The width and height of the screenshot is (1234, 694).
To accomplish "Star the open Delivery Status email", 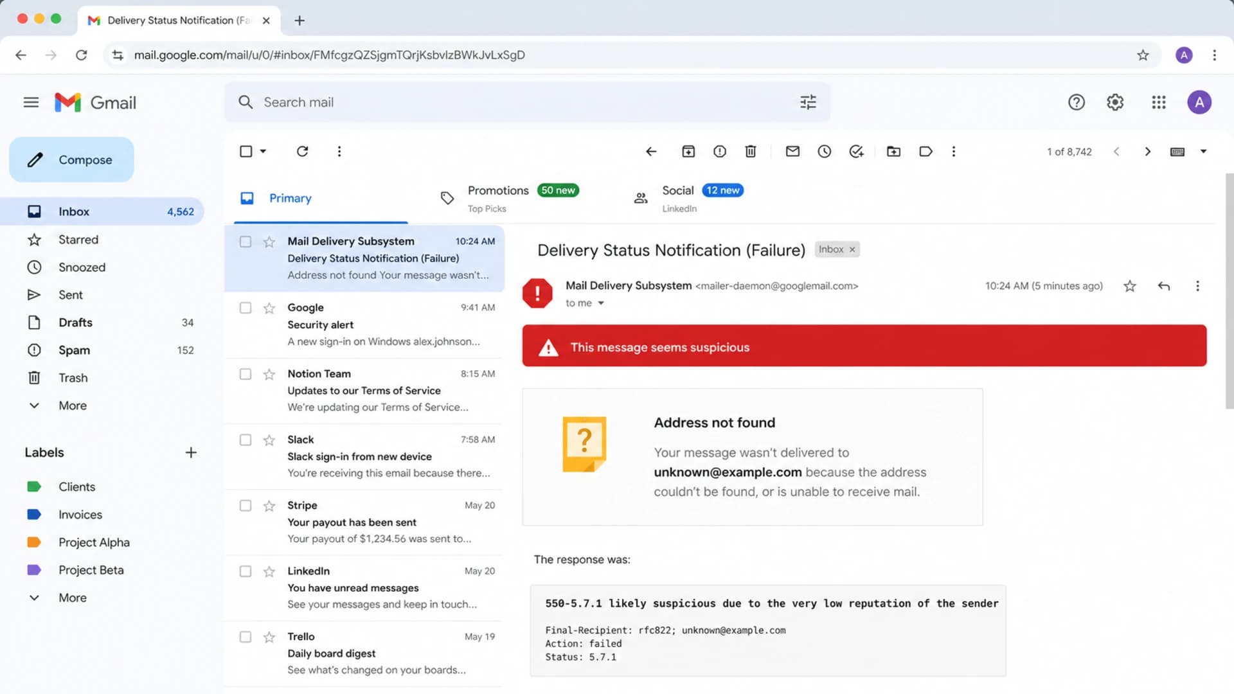I will [x=1130, y=286].
